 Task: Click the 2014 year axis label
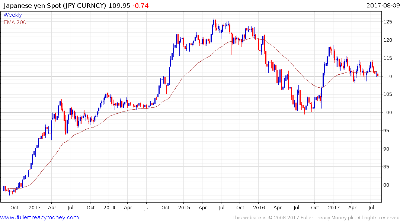click(x=109, y=207)
